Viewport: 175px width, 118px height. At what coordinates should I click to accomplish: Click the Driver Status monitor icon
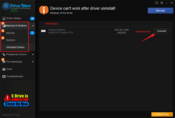pos(4,18)
